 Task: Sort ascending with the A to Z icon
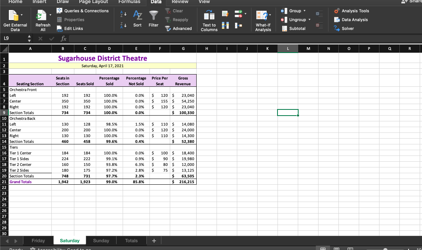coord(123,14)
